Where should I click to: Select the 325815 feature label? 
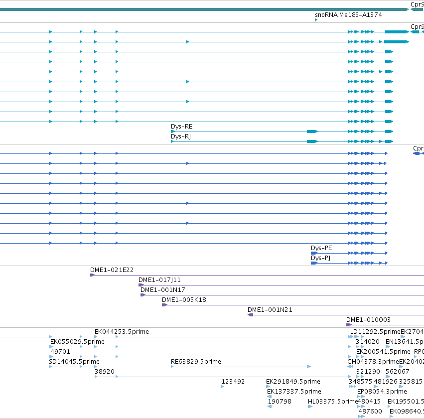tap(411, 382)
